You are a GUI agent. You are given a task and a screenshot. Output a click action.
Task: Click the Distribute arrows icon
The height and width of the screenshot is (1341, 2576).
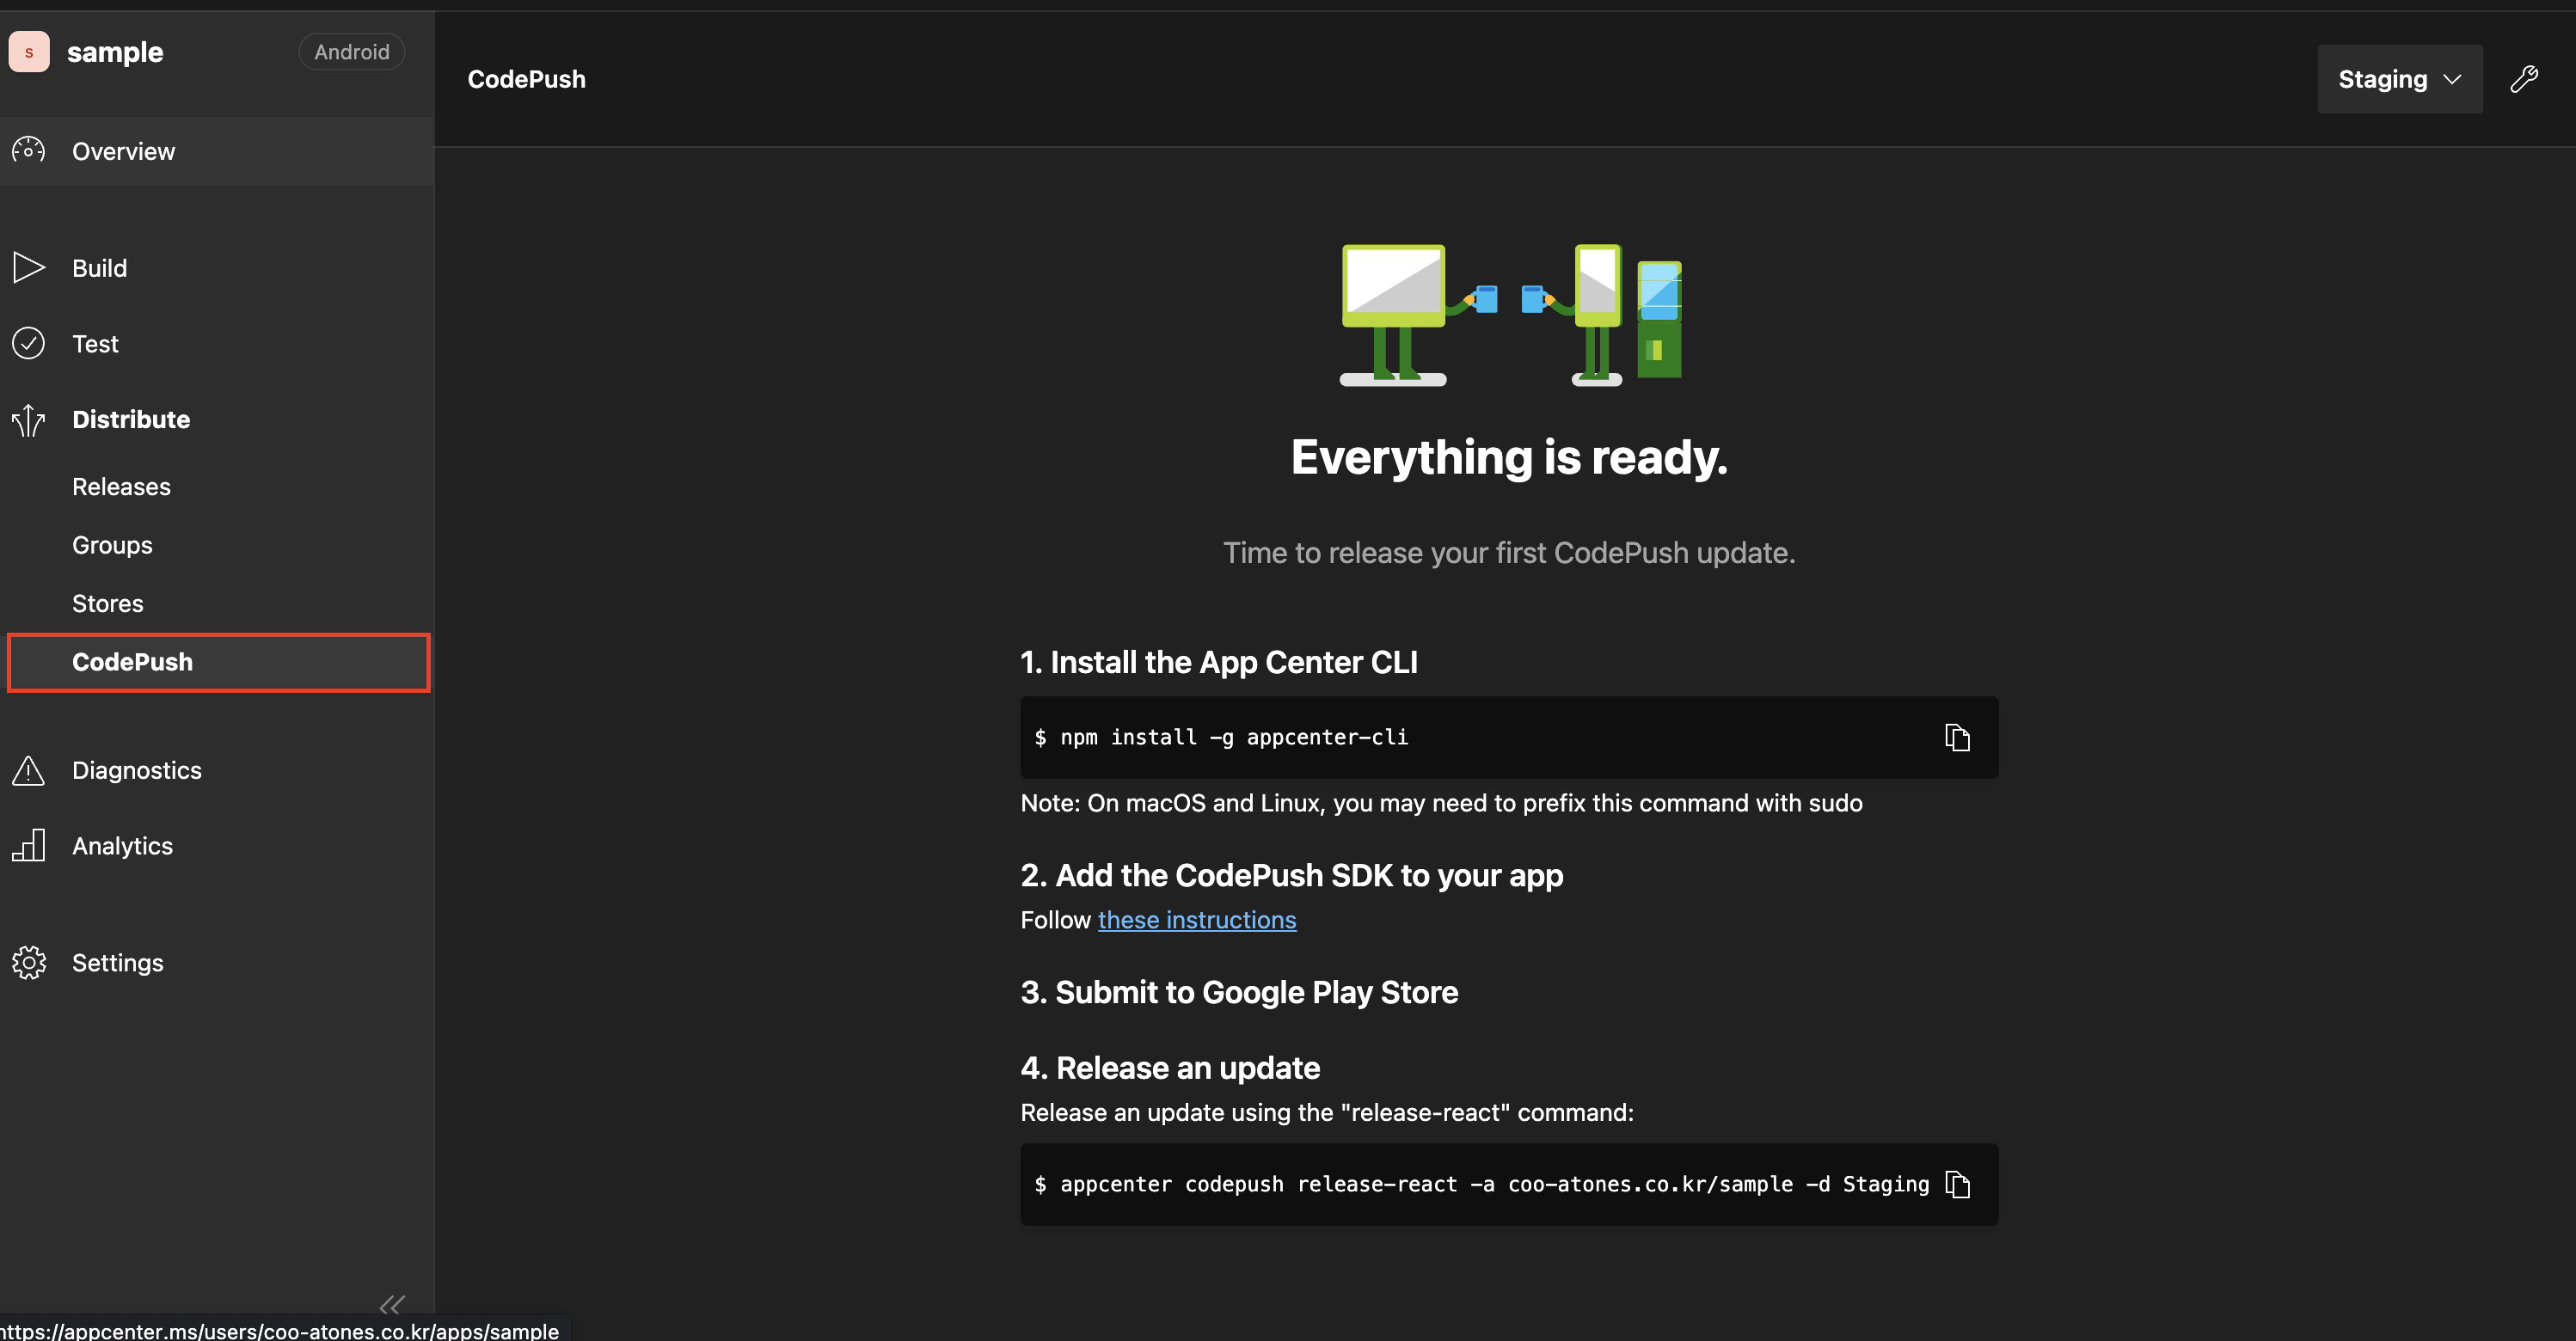coord(28,420)
